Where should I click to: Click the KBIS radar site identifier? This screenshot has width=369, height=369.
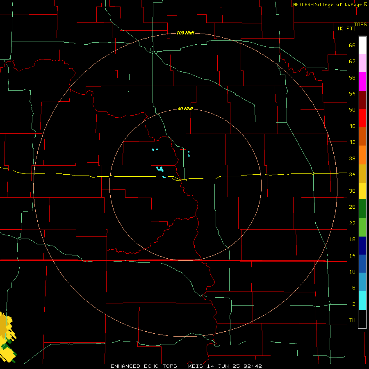tap(197, 366)
